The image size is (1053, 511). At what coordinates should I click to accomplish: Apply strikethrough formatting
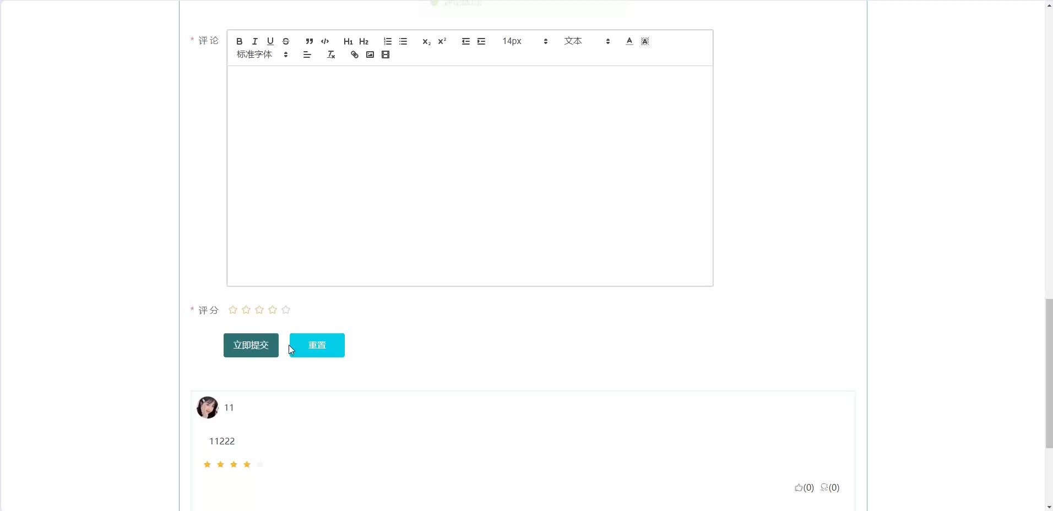pyautogui.click(x=285, y=41)
